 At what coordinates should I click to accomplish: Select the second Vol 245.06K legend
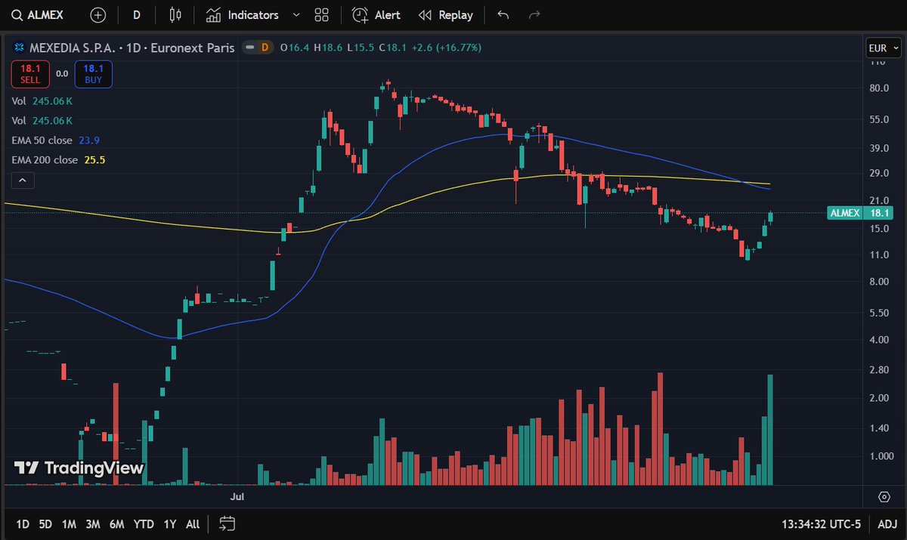[x=42, y=120]
